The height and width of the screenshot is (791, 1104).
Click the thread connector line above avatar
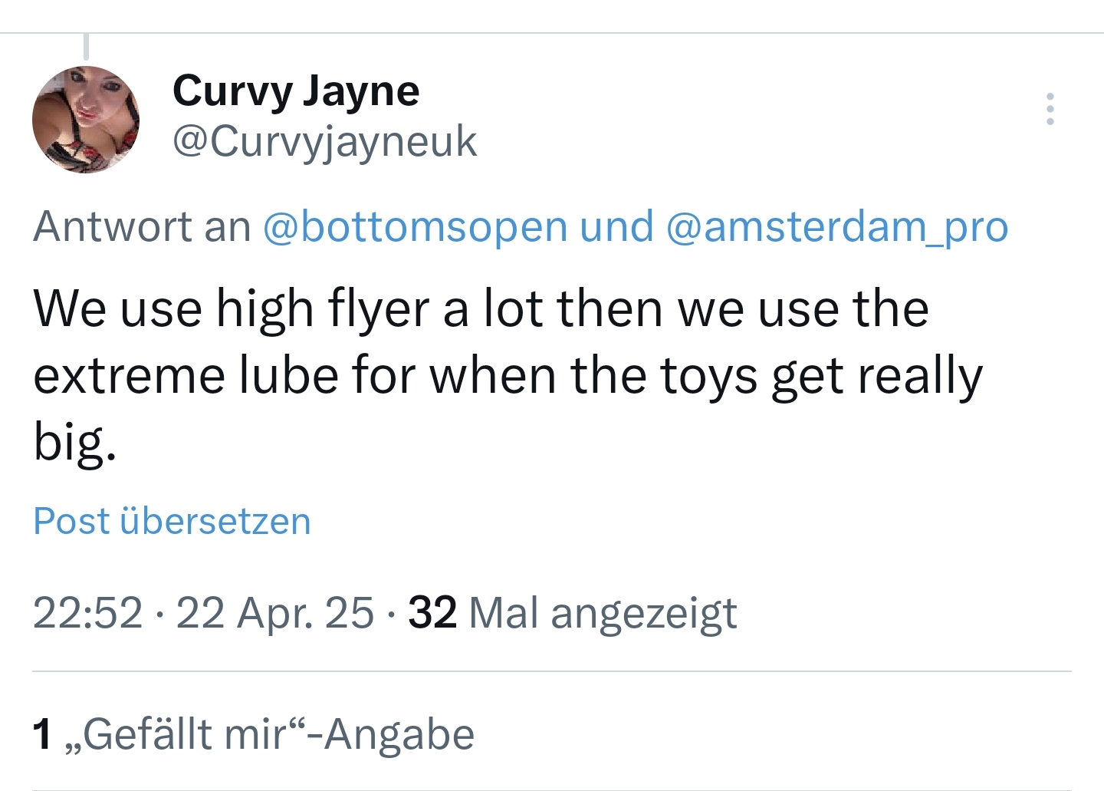click(86, 46)
